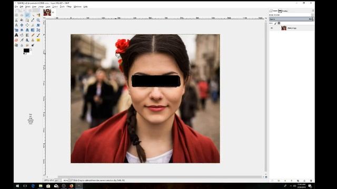Select the Foreground Select tool
Viewport: 337px width, 189px height.
tap(22, 20)
